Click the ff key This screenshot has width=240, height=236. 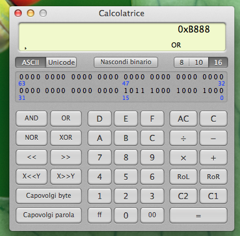click(99, 215)
